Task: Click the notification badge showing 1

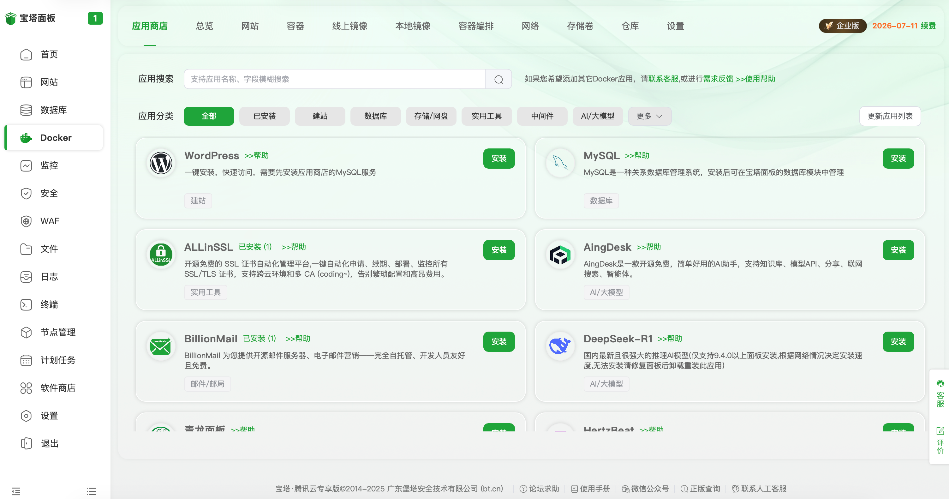Action: (95, 18)
